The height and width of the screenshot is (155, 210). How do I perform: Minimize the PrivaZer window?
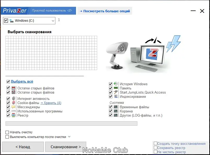[193, 11]
